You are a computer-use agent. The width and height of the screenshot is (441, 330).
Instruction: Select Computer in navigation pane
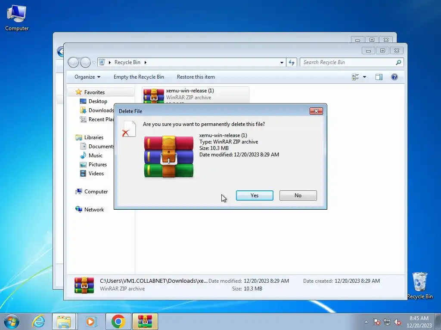[96, 191]
